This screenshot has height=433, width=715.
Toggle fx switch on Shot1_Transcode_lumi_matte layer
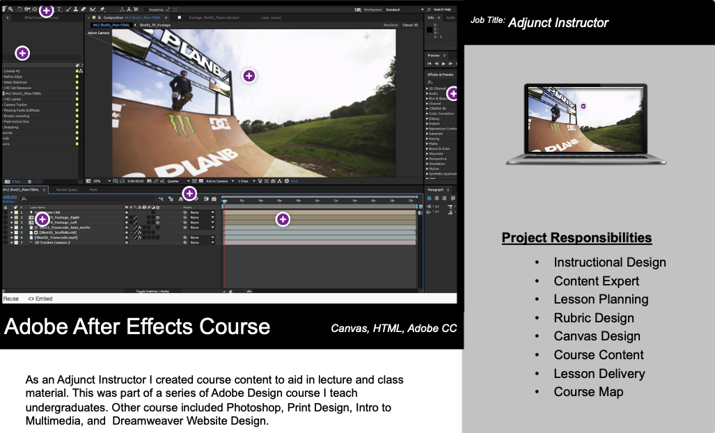[x=139, y=228]
